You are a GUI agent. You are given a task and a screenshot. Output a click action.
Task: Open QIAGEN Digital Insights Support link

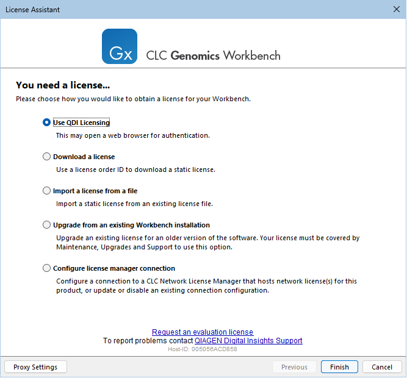(x=248, y=340)
